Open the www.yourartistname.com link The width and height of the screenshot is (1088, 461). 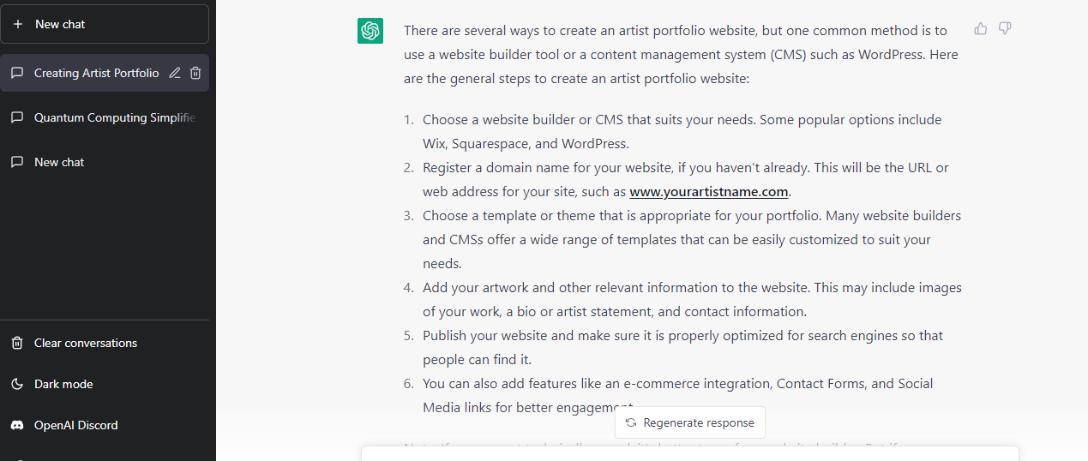[709, 191]
